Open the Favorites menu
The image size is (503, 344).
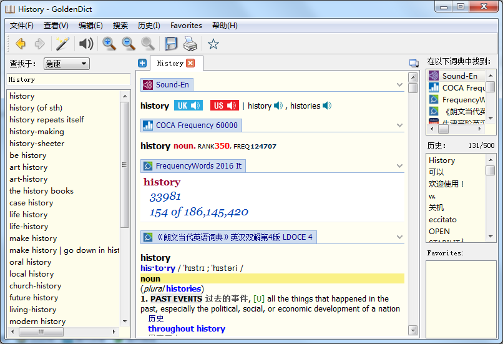click(186, 26)
